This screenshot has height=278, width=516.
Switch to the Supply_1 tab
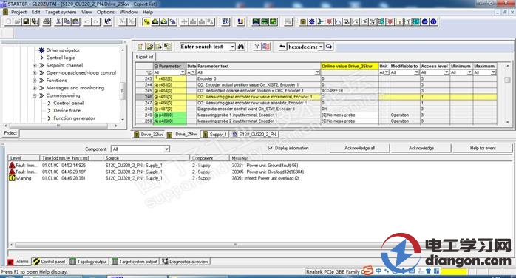(x=215, y=135)
